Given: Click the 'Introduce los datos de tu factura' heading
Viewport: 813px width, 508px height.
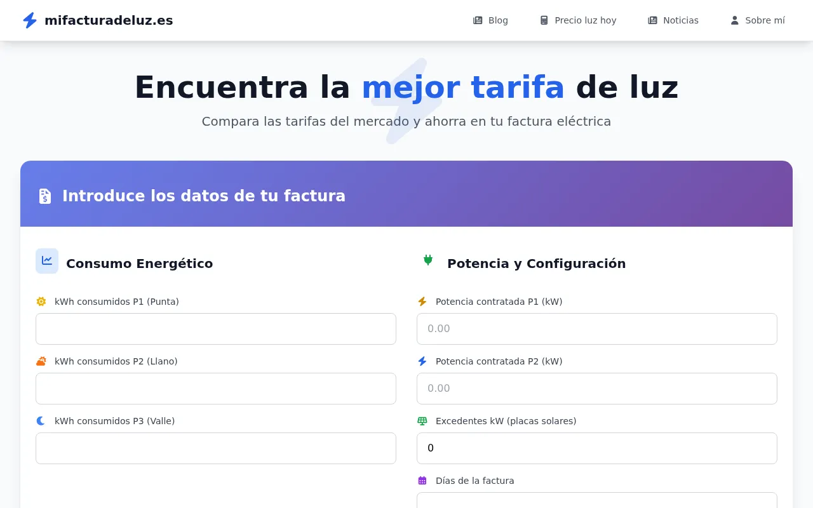Looking at the screenshot, I should pyautogui.click(x=204, y=196).
